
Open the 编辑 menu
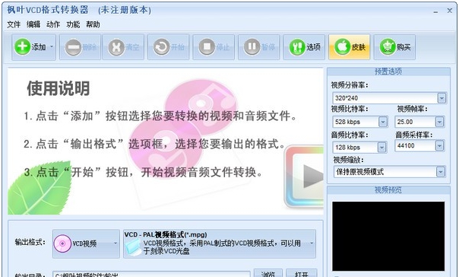pyautogui.click(x=33, y=24)
